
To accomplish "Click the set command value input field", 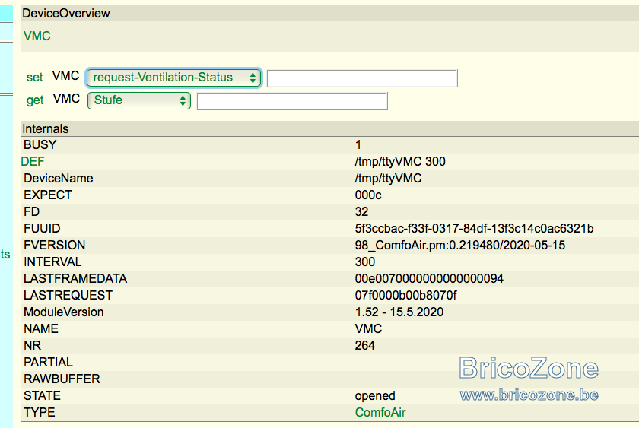I will point(362,78).
